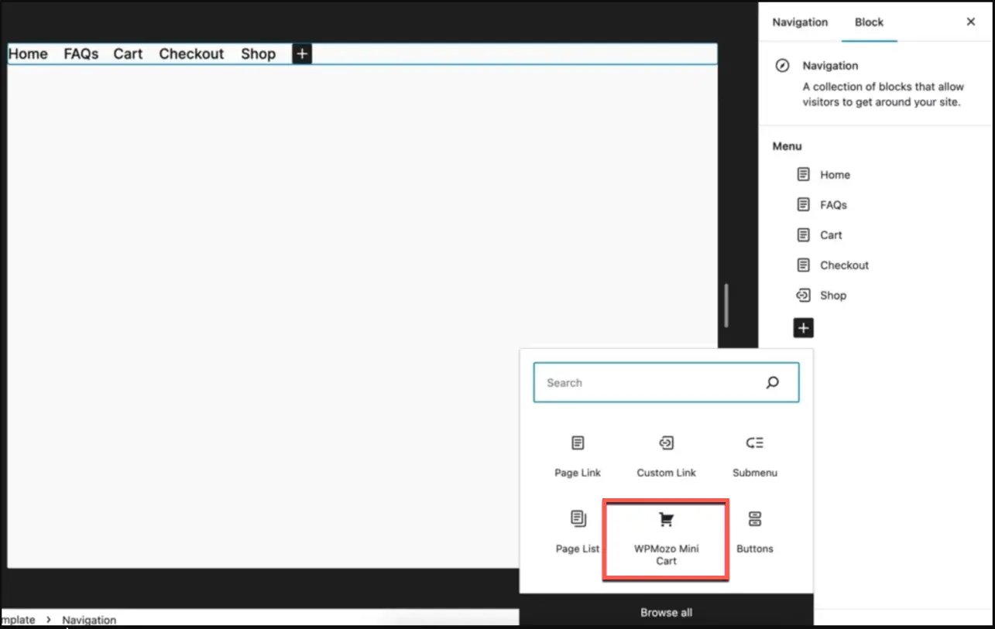Image resolution: width=995 pixels, height=629 pixels.
Task: Choose the Submenu block
Action: (x=754, y=456)
